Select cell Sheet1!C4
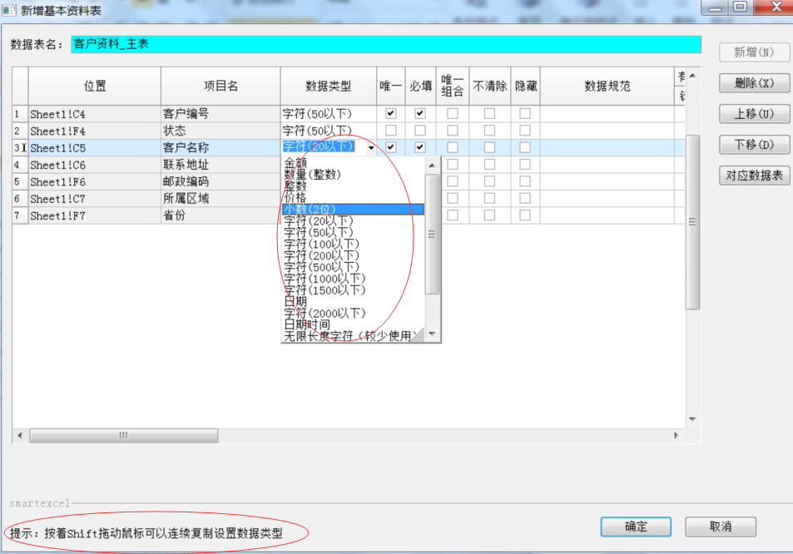The image size is (793, 554). (95, 114)
